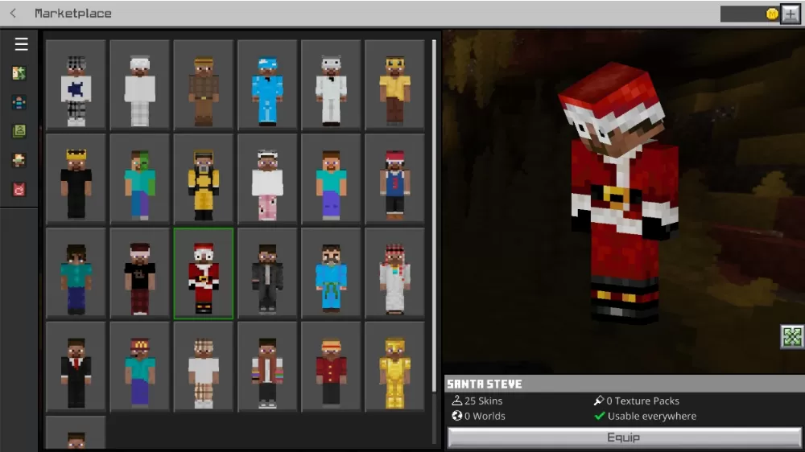Select classic Steve teal shirt skin, second row

coord(331,179)
